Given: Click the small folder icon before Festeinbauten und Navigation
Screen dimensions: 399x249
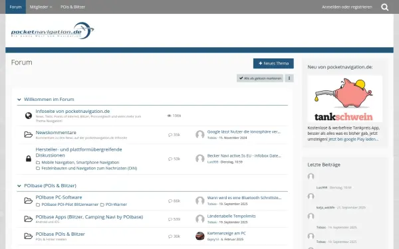Looking at the screenshot, I should tap(38, 168).
